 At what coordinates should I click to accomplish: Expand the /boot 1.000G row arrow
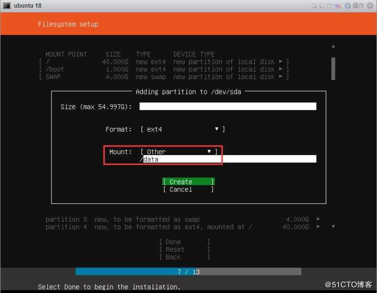coord(281,69)
